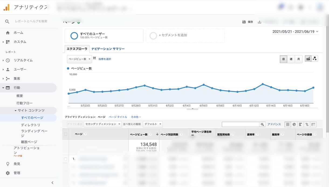The image size is (329, 187).
Task: Click the リアルタイム clock icon
Action: (x=8, y=60)
